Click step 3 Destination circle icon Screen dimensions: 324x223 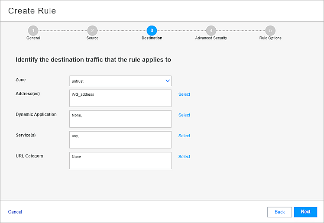pos(152,30)
